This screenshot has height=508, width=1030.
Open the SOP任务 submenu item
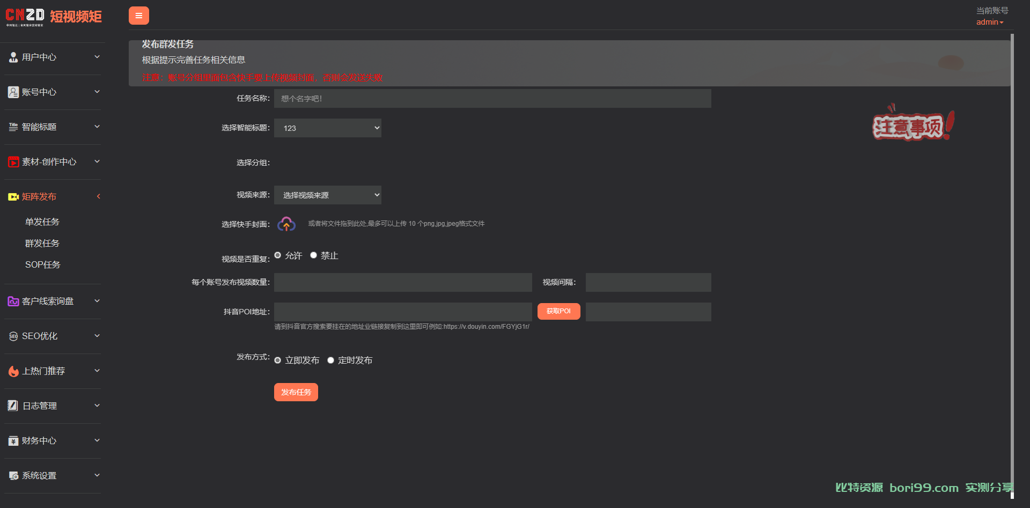[x=43, y=265]
